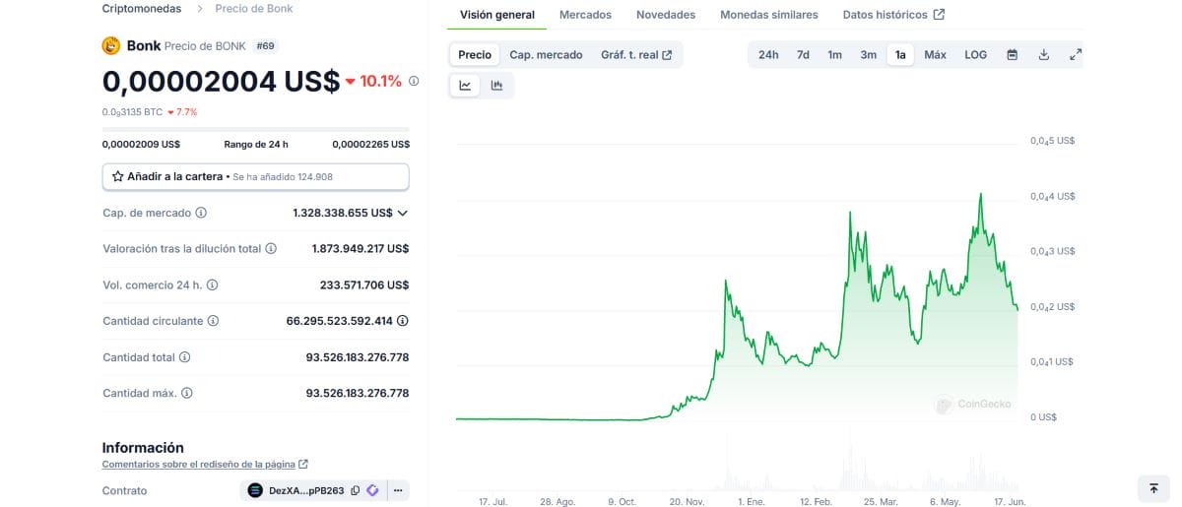Open more contract options (three dots)

(398, 490)
